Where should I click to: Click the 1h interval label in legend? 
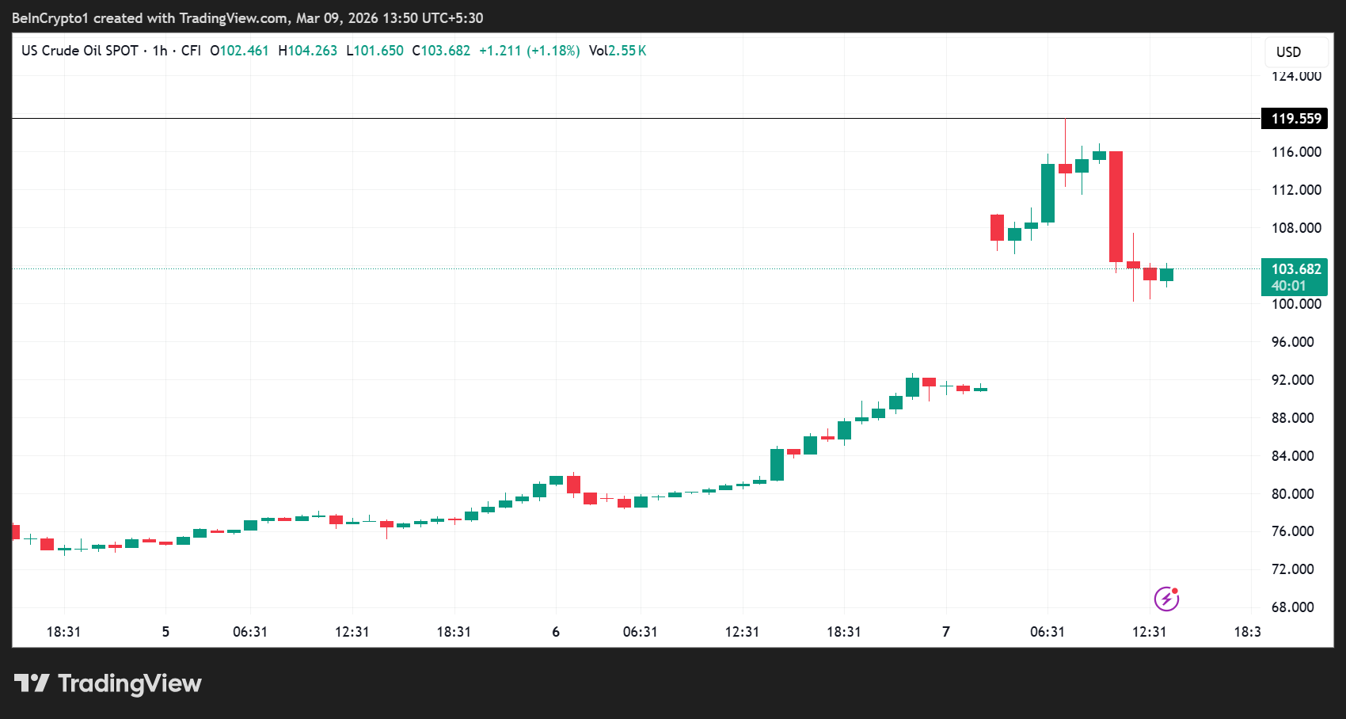click(160, 51)
